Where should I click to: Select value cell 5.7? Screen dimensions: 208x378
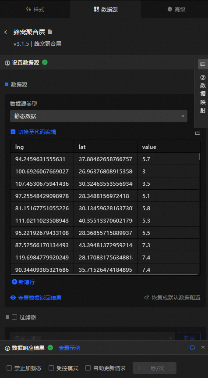tap(168, 159)
